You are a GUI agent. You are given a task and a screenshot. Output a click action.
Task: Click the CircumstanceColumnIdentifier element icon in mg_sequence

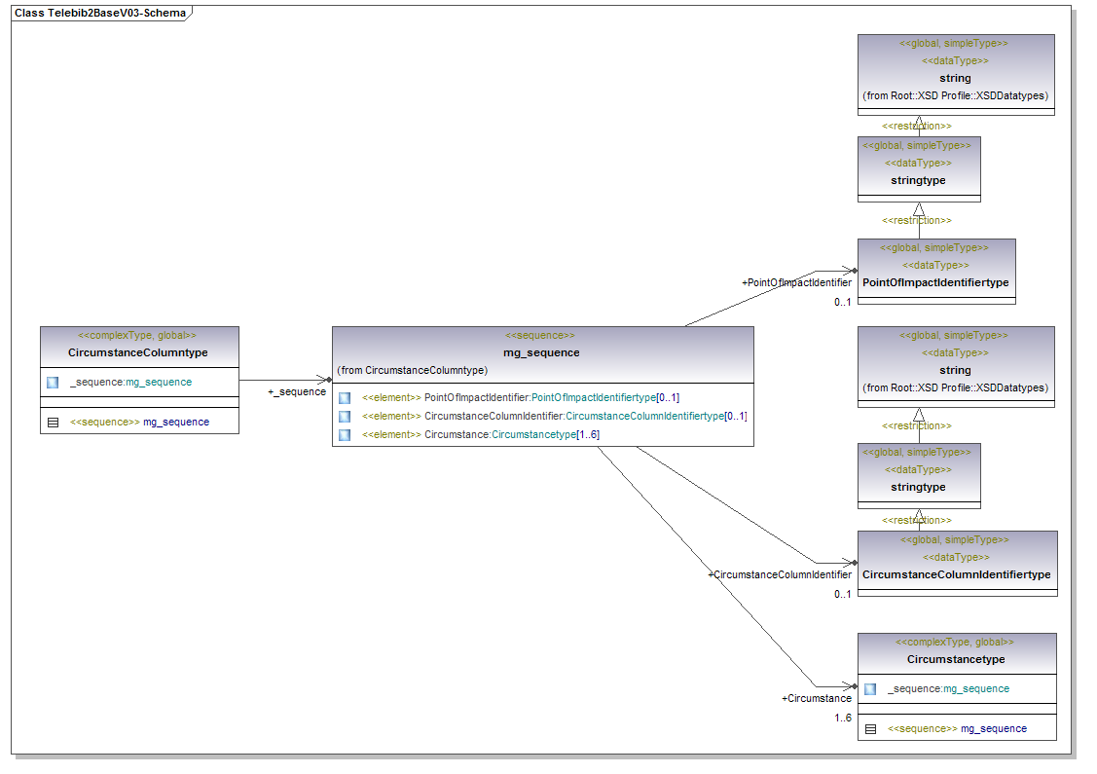pos(345,417)
